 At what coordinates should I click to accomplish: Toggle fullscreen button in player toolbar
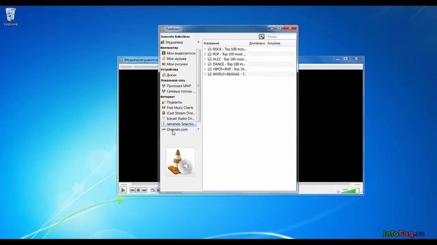[x=153, y=190]
